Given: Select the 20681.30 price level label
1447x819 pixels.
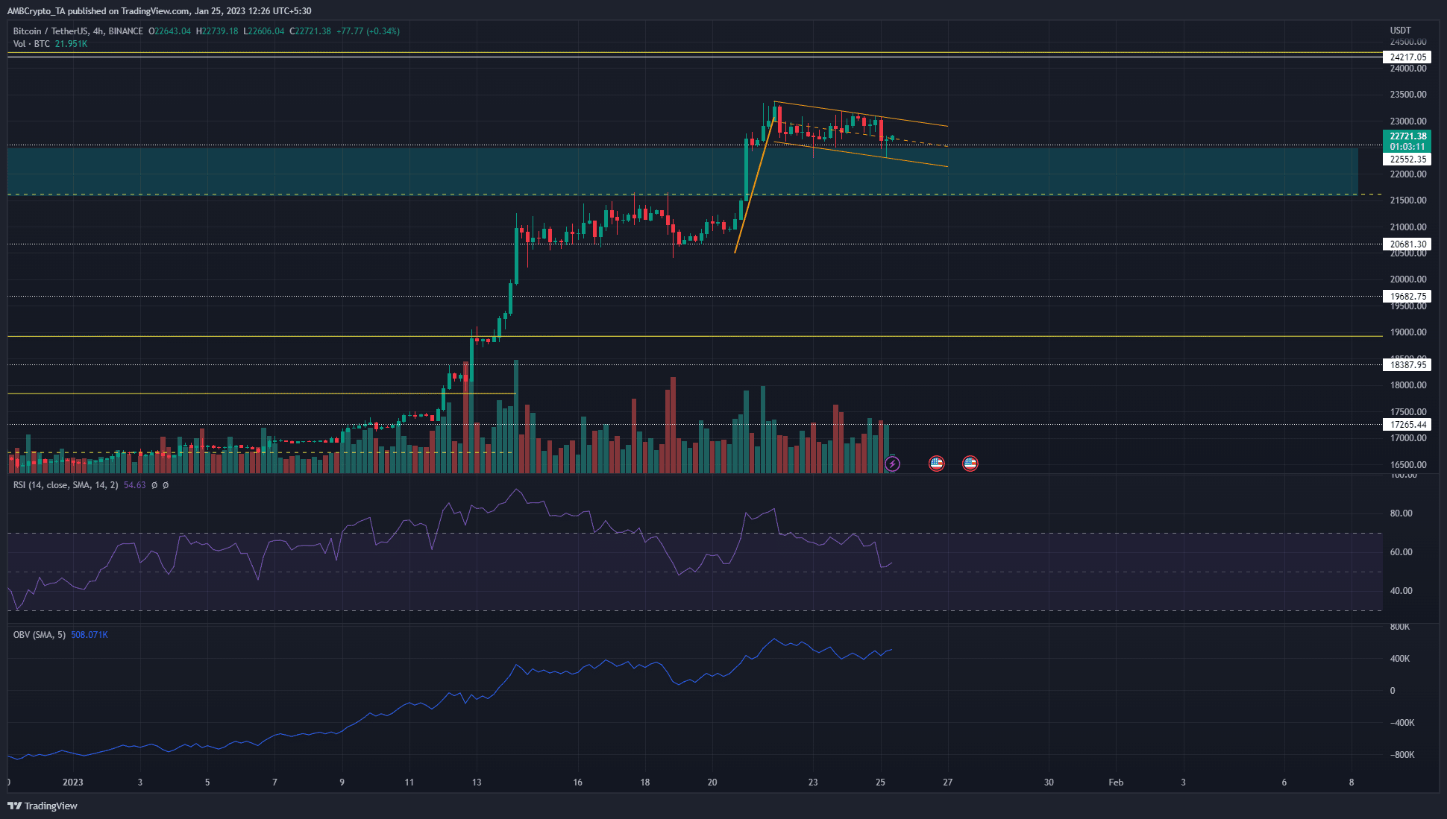Looking at the screenshot, I should click(1407, 244).
